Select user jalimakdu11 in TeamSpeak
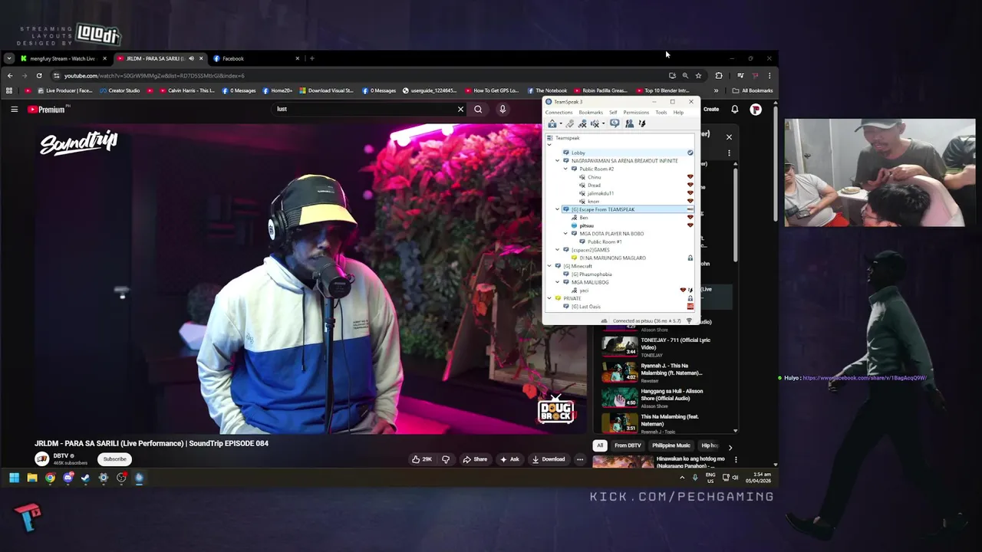This screenshot has height=552, width=982. (600, 193)
